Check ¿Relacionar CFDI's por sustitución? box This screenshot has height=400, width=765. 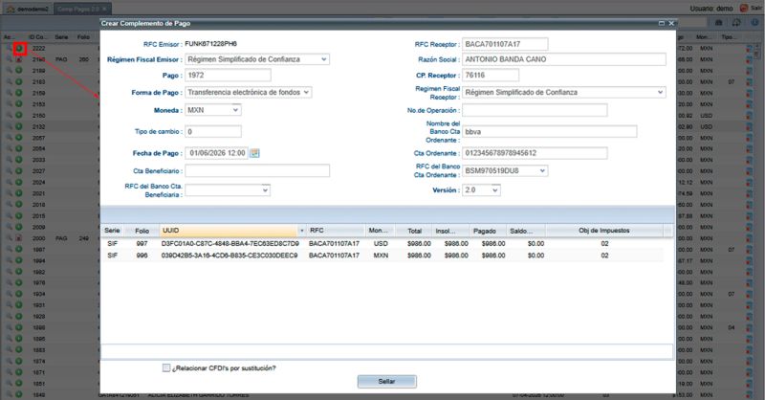[x=166, y=367]
